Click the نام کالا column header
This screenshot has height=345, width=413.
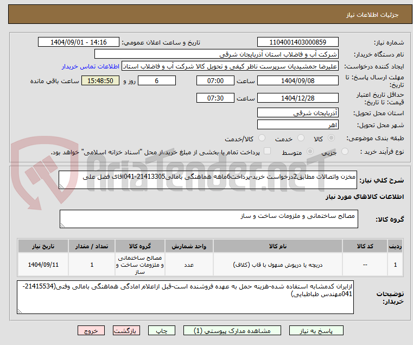278,246
